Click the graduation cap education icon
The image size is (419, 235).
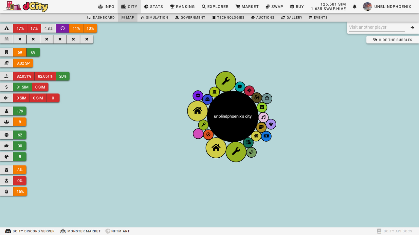point(7,146)
